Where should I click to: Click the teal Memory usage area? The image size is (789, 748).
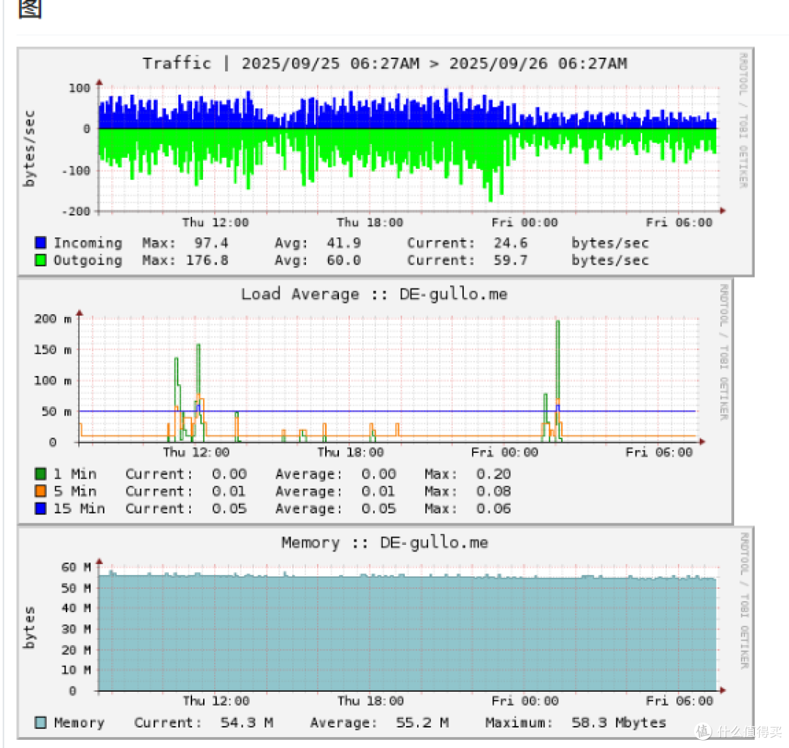(x=407, y=633)
